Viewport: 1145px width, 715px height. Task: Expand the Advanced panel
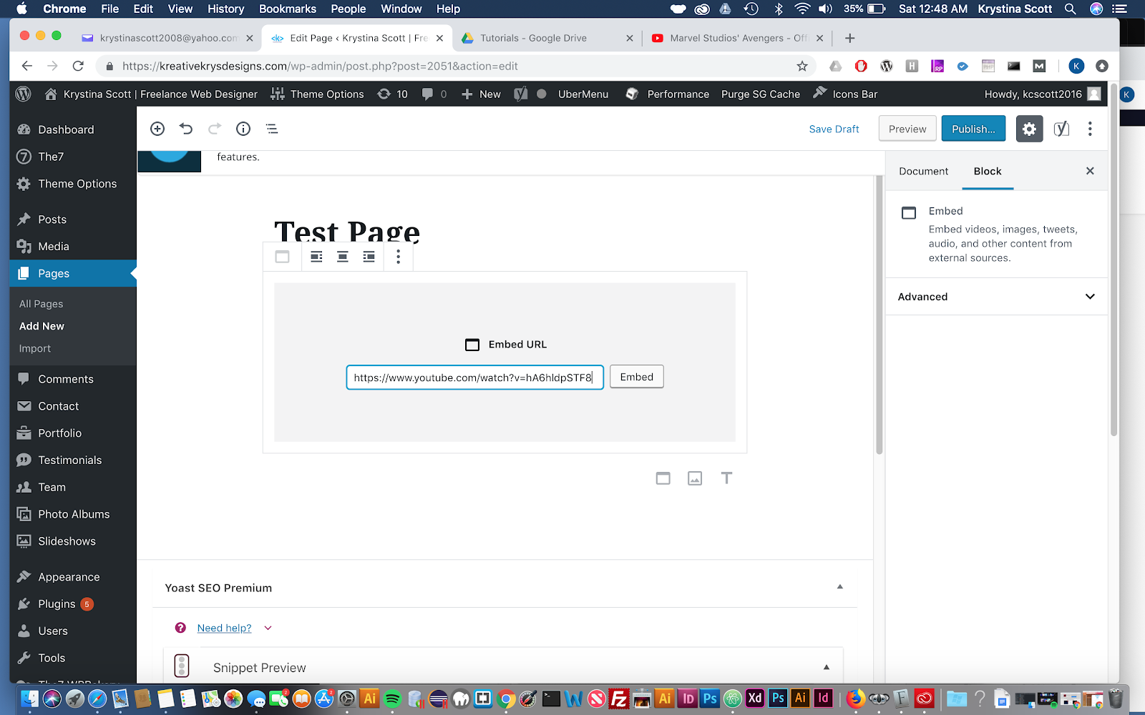point(996,297)
